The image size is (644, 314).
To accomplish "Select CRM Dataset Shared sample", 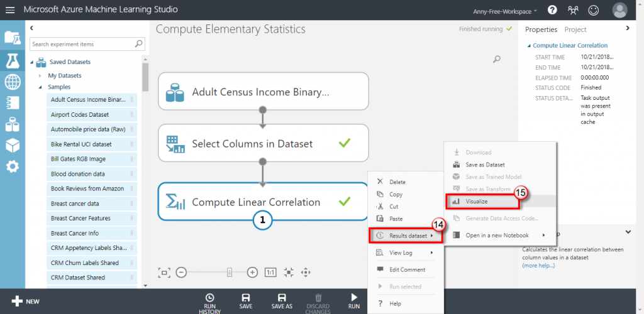I will point(92,278).
